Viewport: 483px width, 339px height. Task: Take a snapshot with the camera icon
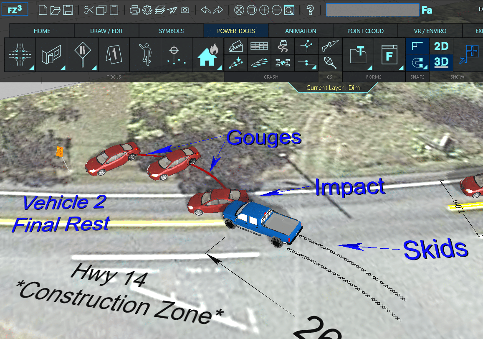[185, 10]
